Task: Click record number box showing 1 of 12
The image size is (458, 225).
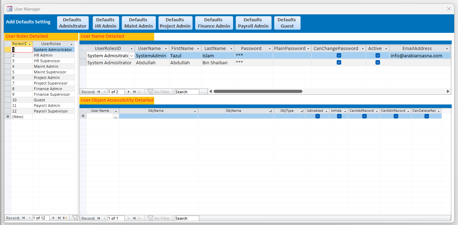Action: tap(41, 218)
